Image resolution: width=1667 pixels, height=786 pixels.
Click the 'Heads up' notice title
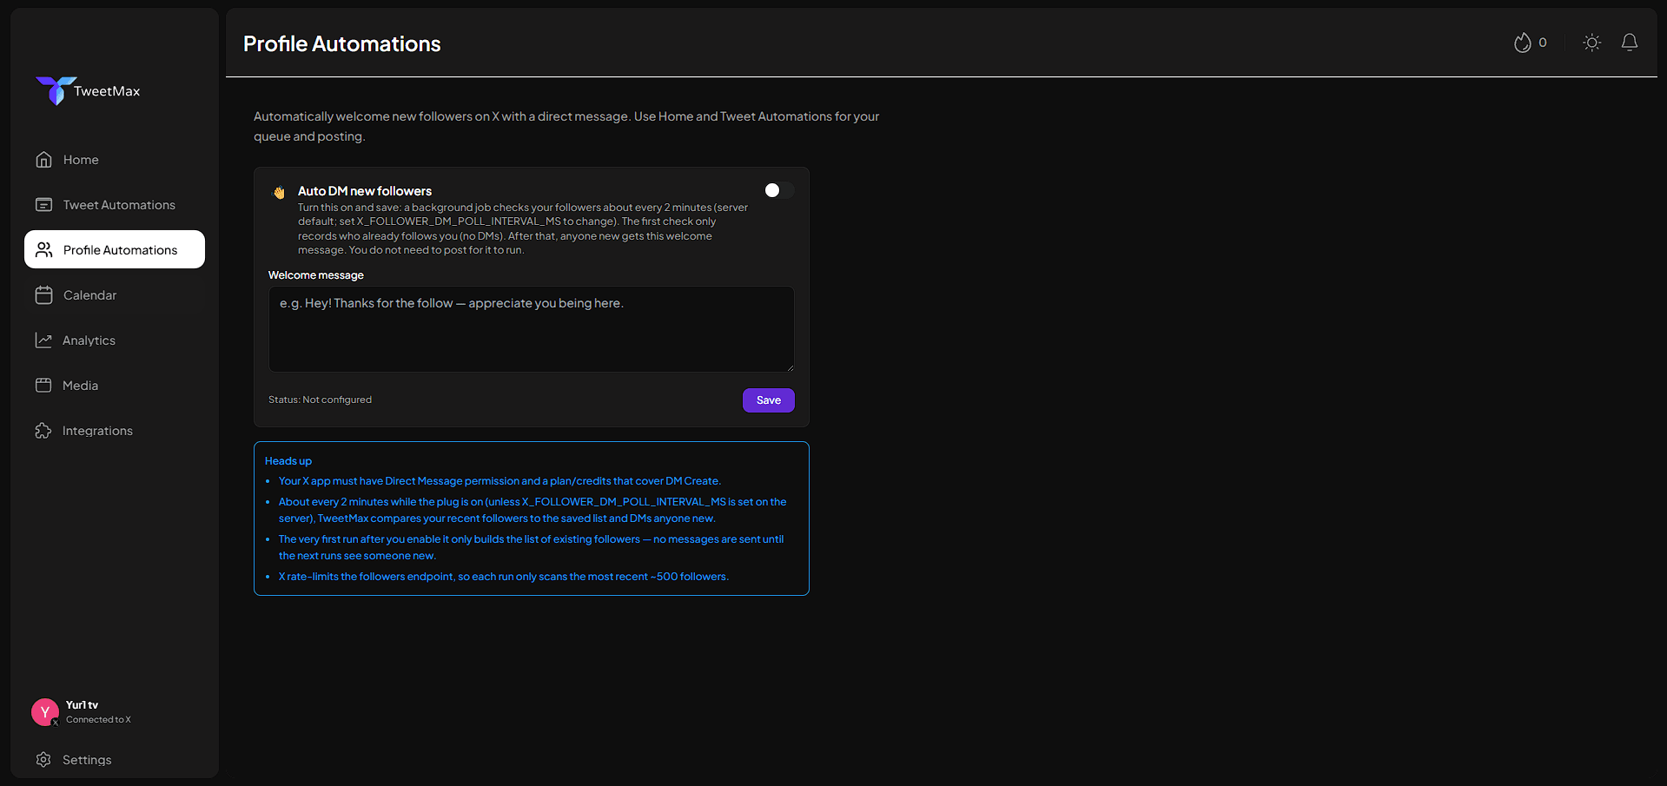coord(288,461)
